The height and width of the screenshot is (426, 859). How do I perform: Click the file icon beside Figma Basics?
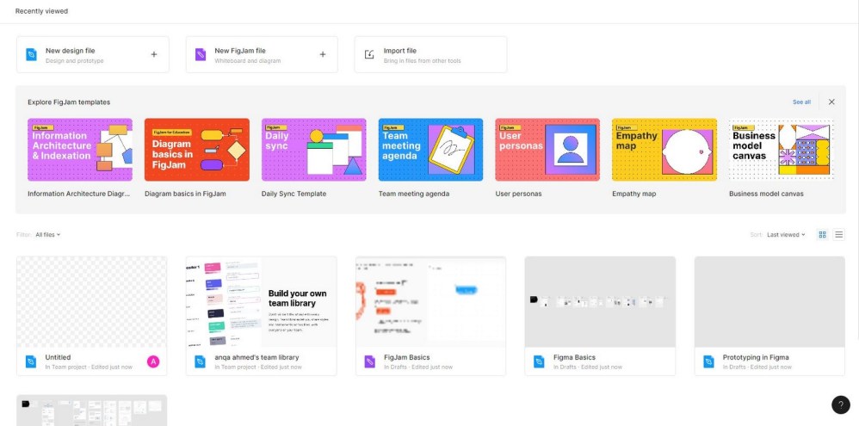coord(539,361)
